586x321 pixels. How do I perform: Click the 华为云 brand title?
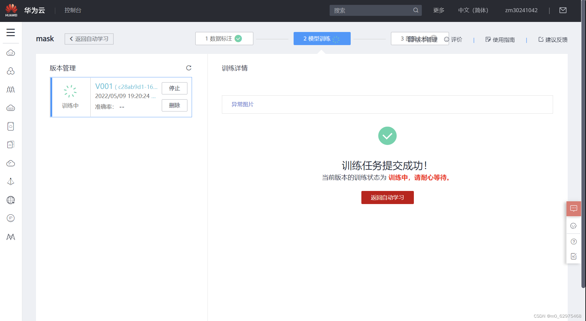coord(35,10)
